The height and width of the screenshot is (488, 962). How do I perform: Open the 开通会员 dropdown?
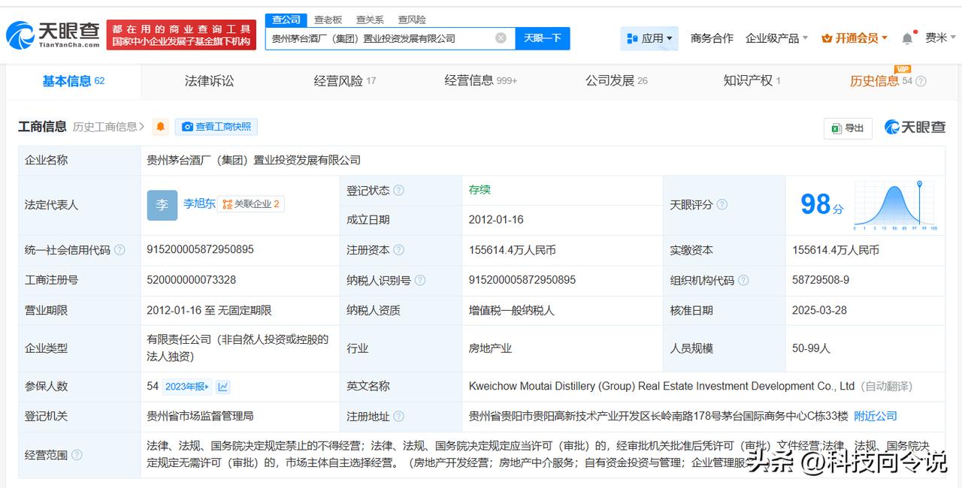[855, 38]
